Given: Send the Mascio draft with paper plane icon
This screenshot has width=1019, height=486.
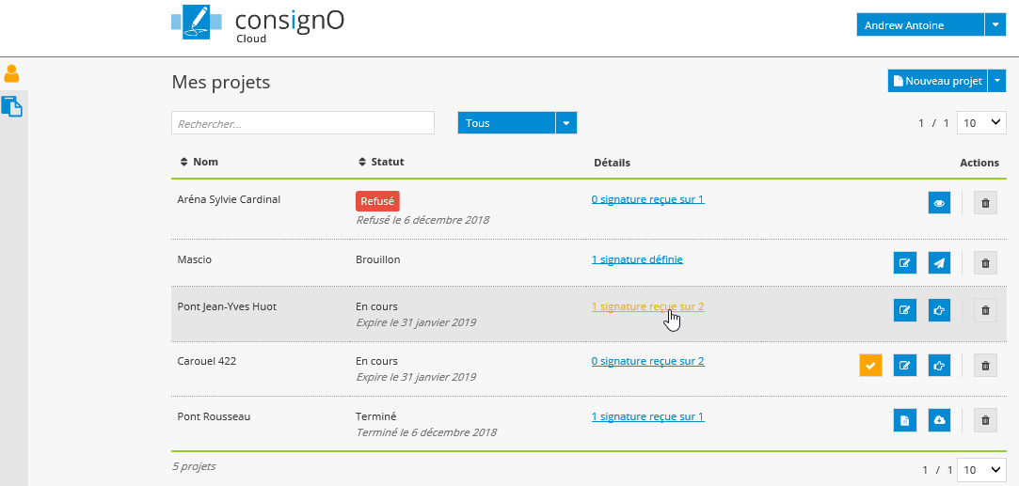Looking at the screenshot, I should [939, 263].
